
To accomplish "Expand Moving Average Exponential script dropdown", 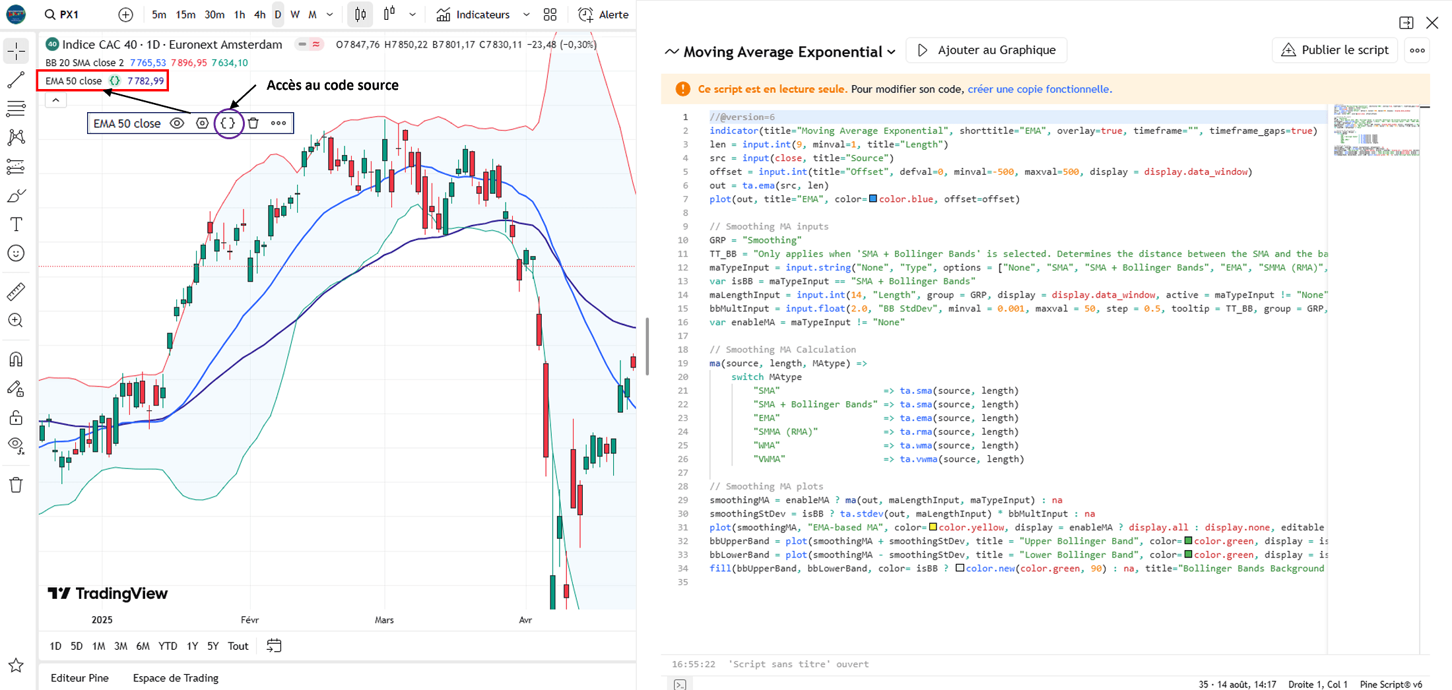I will 892,51.
